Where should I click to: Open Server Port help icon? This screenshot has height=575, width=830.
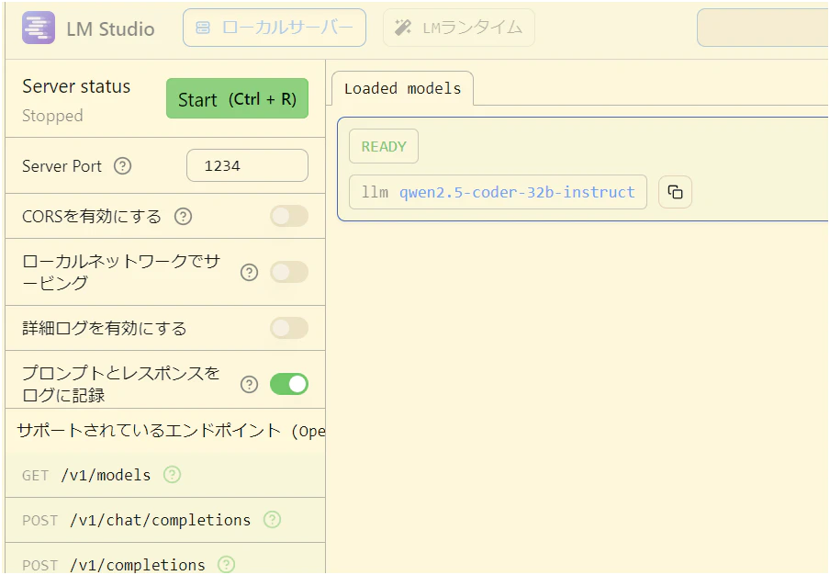click(x=123, y=166)
